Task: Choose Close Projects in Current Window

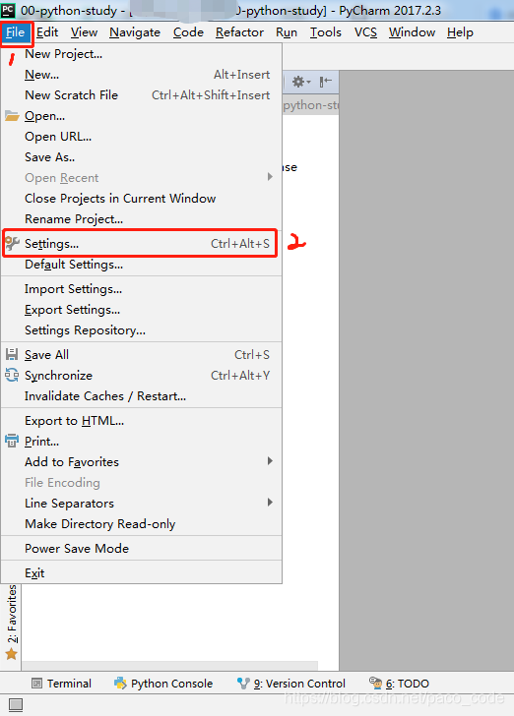Action: point(142,199)
